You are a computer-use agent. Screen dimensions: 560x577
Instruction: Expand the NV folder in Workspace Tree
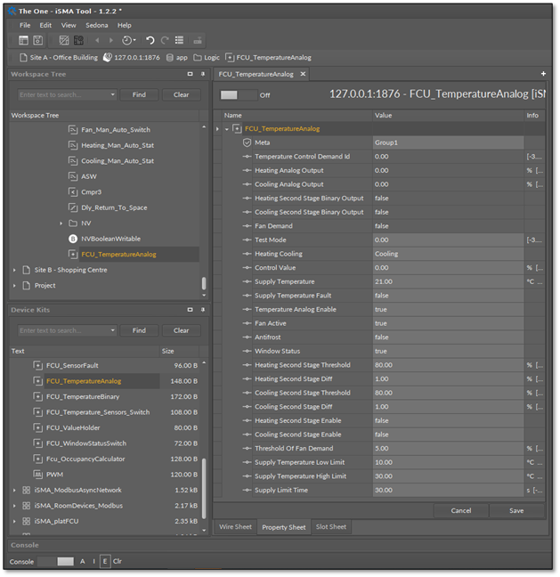[x=61, y=223]
